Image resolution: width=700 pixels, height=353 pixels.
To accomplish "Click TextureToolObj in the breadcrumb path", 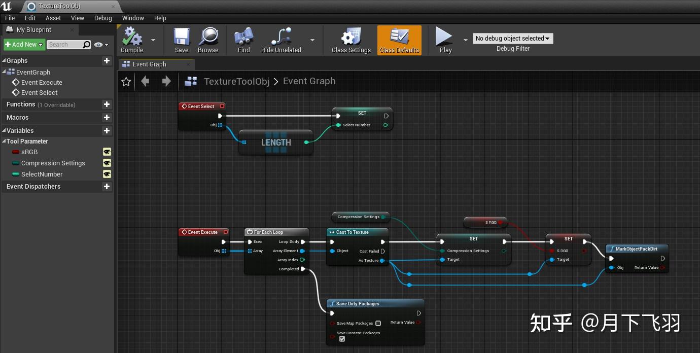I will tap(236, 81).
